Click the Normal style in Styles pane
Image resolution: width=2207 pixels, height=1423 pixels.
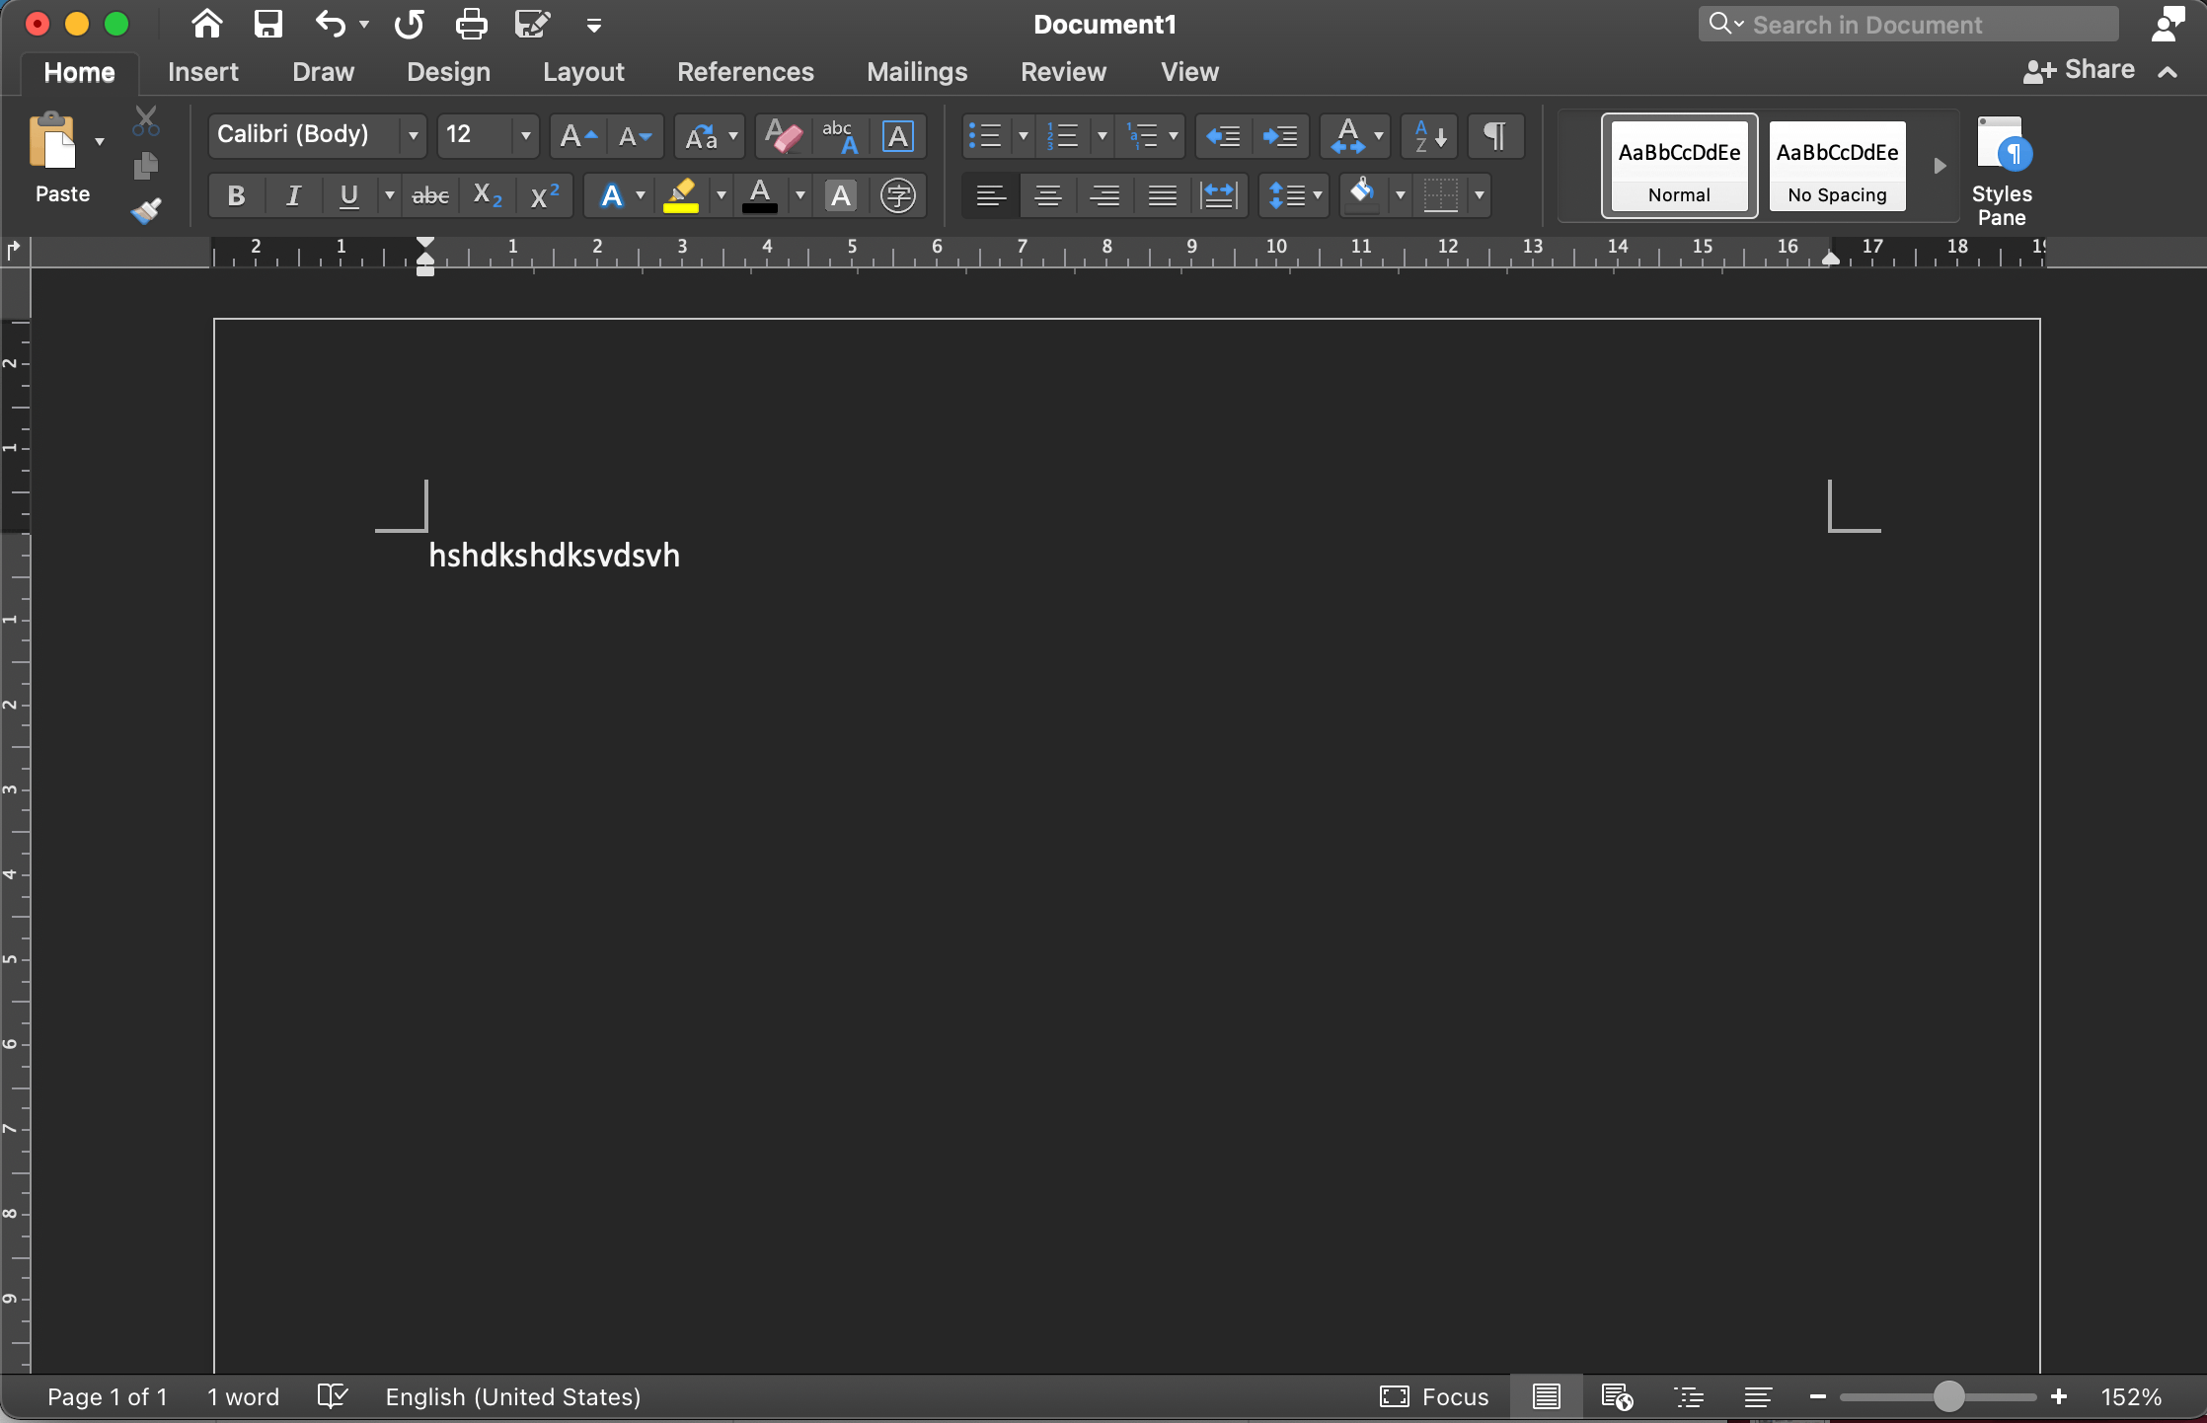click(x=1679, y=166)
